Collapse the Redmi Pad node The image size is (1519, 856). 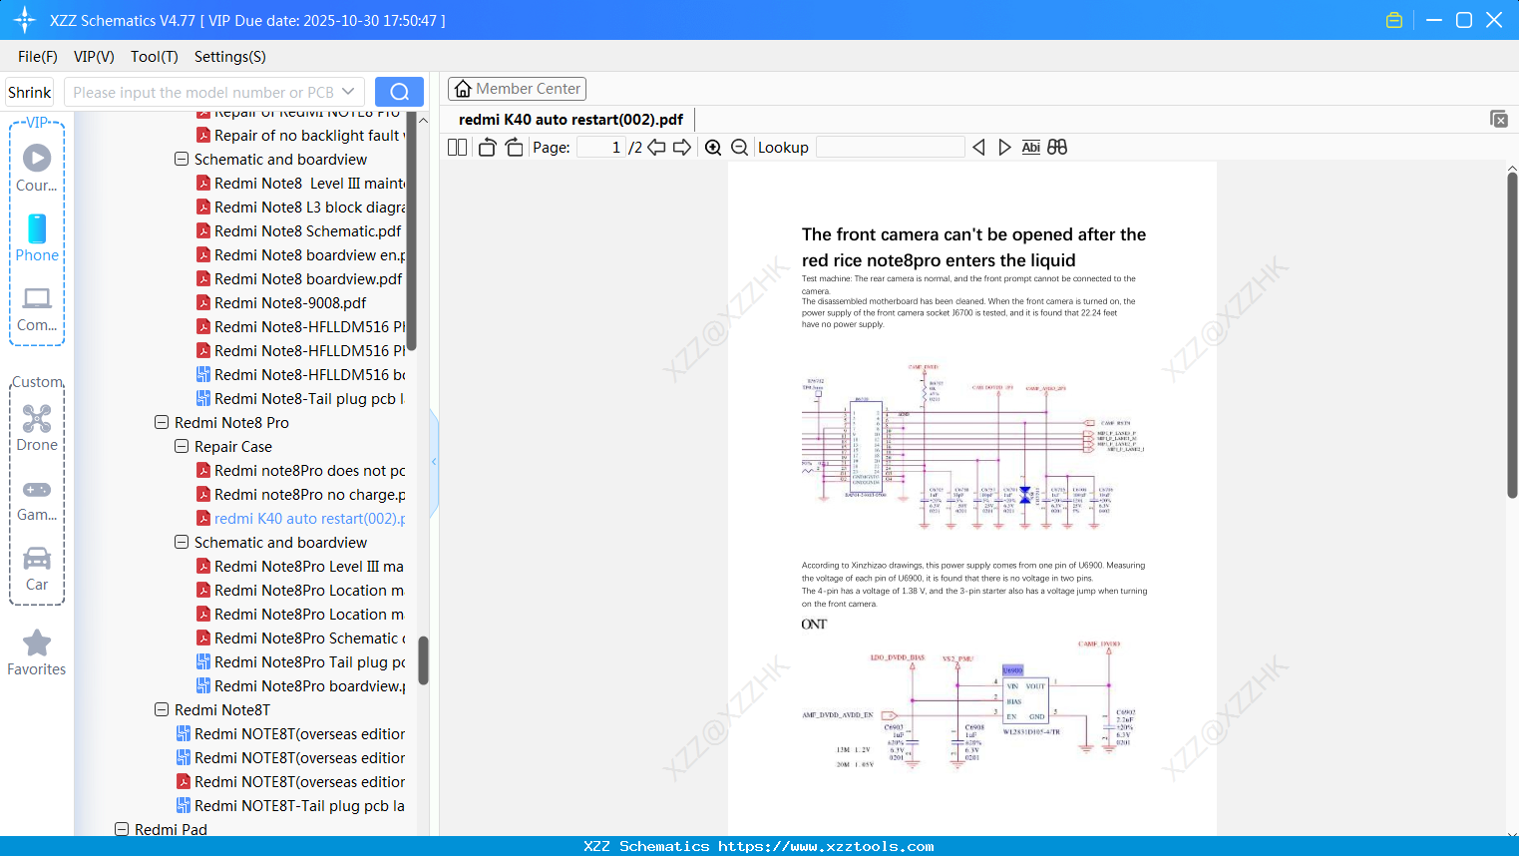tap(122, 829)
